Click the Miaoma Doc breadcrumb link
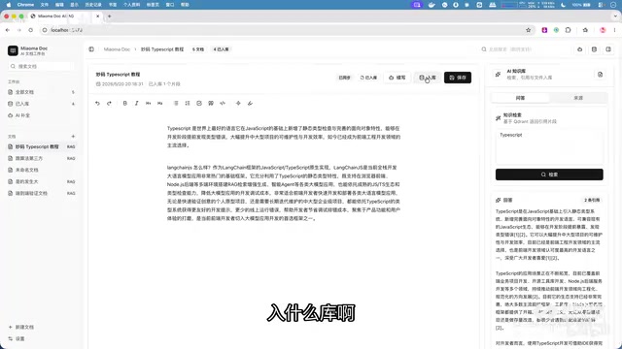 click(x=117, y=49)
